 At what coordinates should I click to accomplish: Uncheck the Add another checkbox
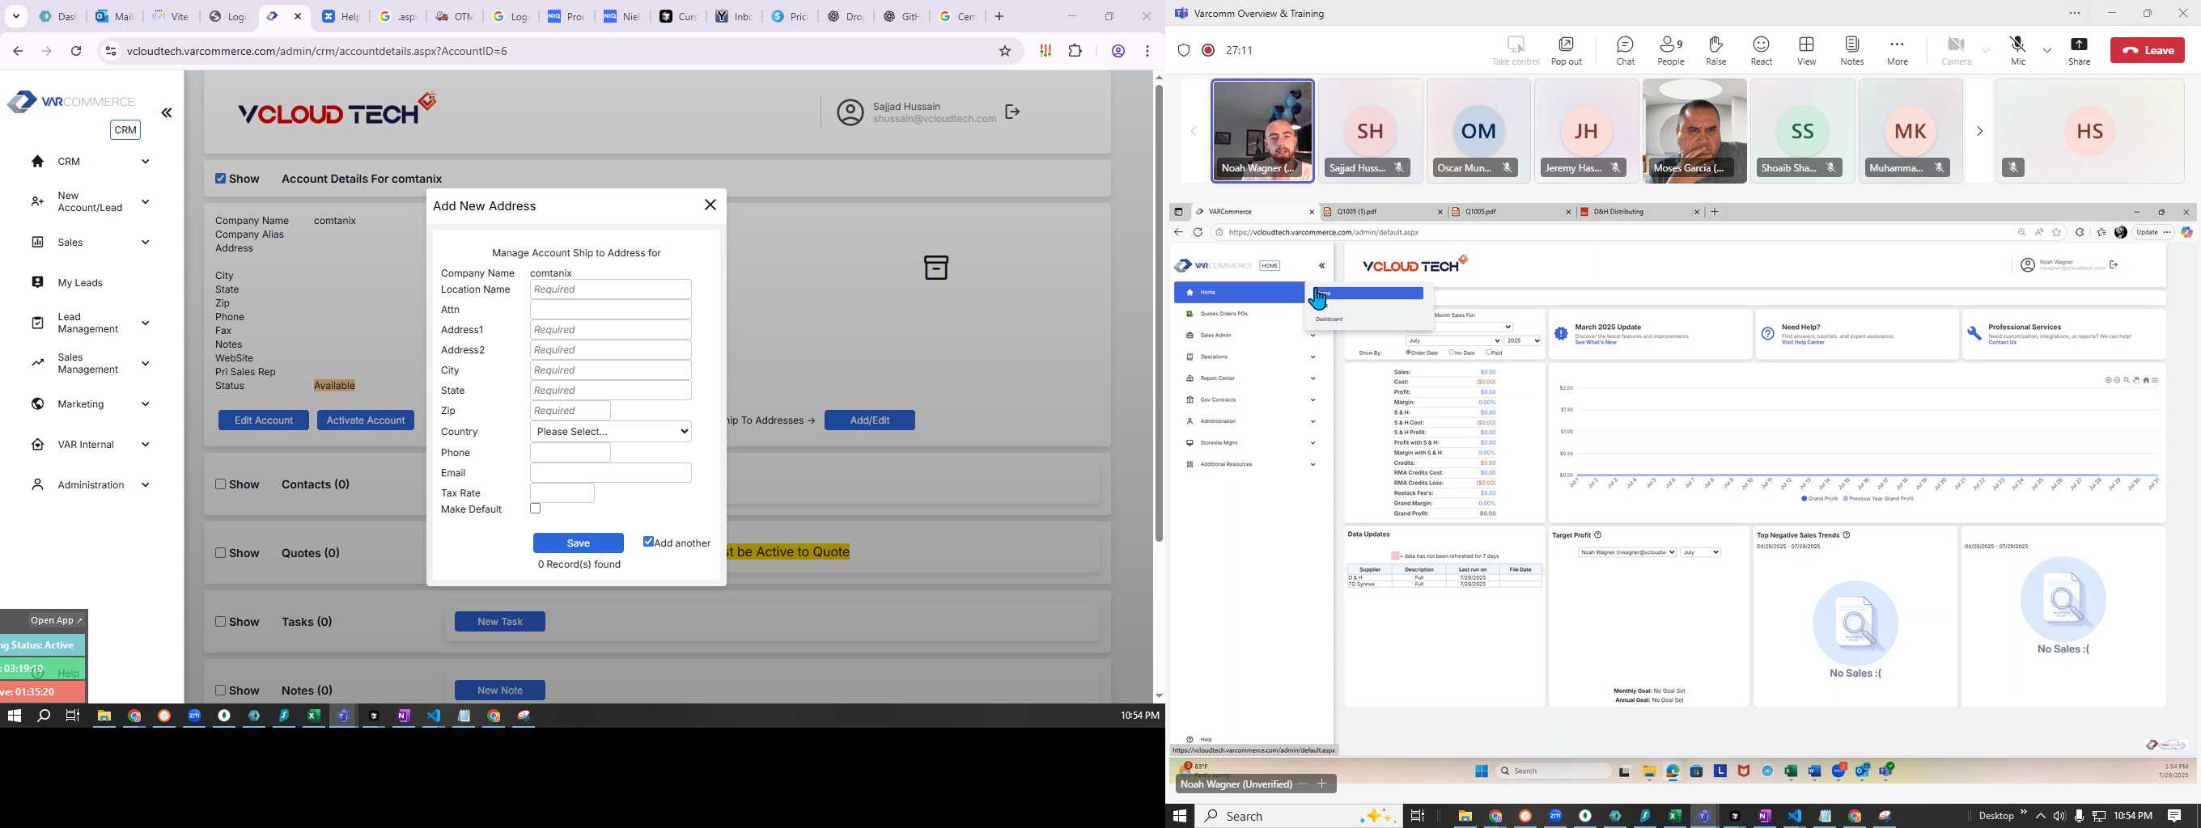[x=648, y=541]
